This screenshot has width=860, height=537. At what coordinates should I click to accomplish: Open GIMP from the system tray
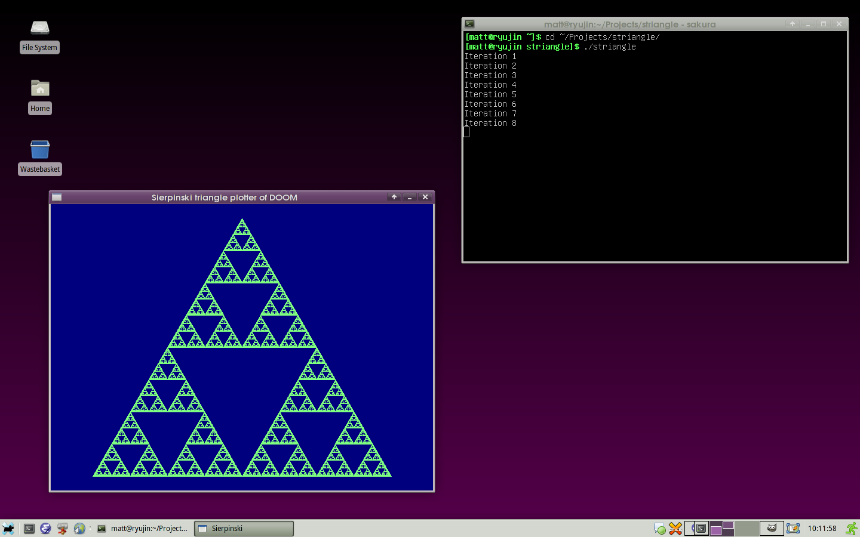click(772, 529)
